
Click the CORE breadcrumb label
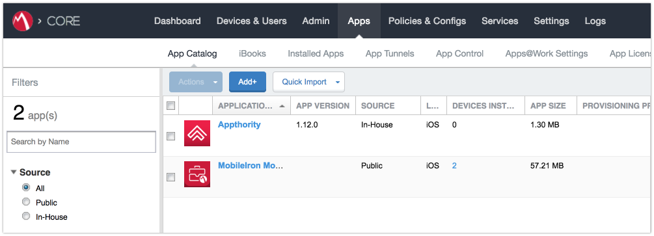pyautogui.click(x=63, y=21)
